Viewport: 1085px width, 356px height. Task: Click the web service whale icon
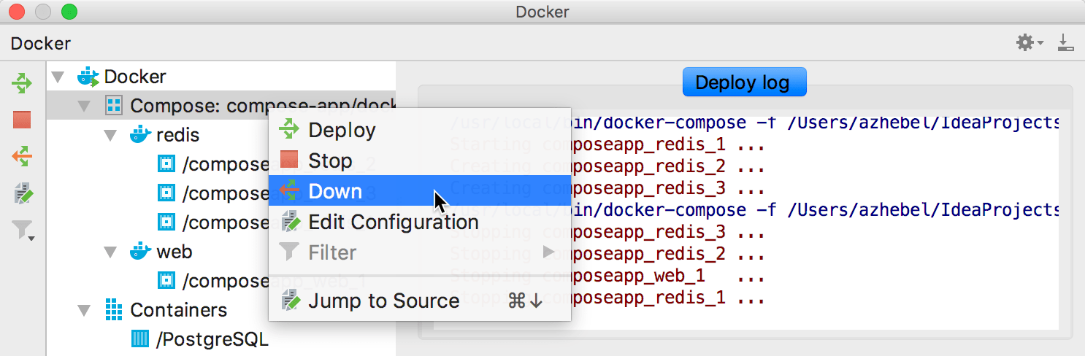click(x=140, y=252)
